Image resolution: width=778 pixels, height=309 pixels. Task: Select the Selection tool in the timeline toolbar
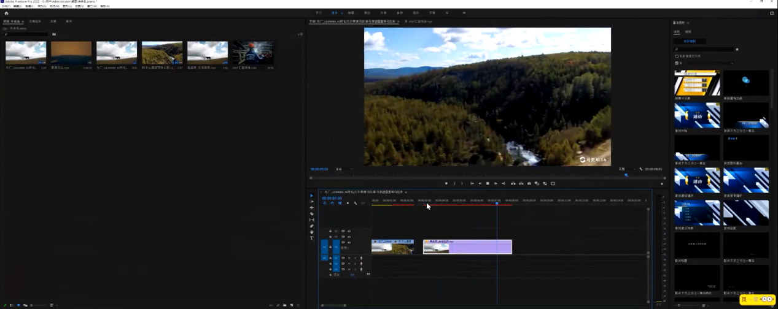click(x=311, y=196)
